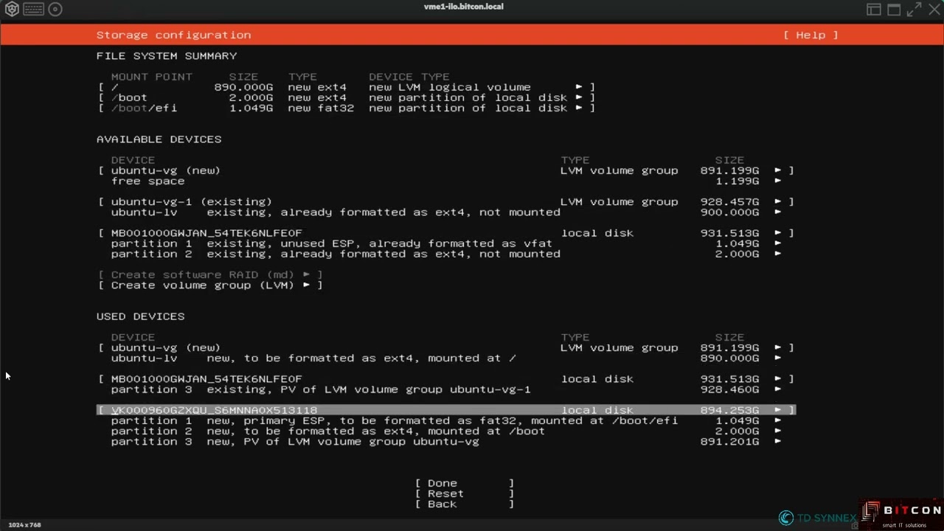Screen dimensions: 944x531
Task: Click the vme1-ilo.bitcon.local window title
Action: 463,7
